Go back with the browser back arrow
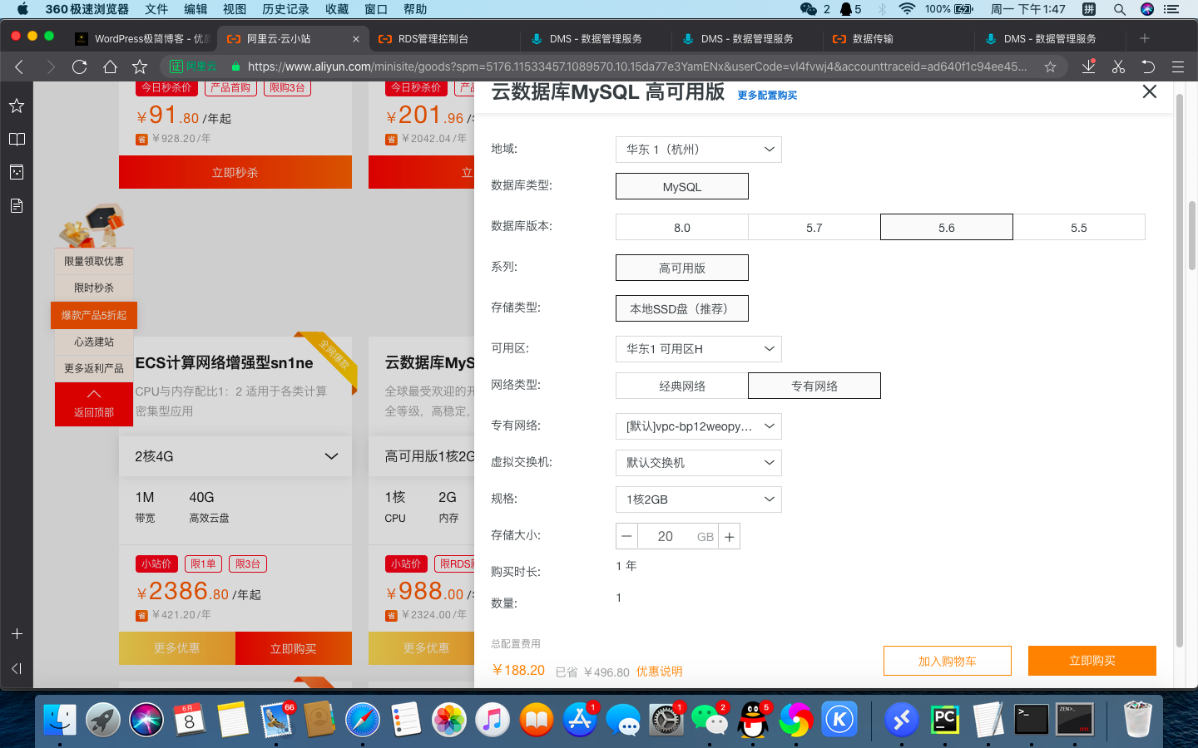The height and width of the screenshot is (748, 1198). click(x=19, y=67)
